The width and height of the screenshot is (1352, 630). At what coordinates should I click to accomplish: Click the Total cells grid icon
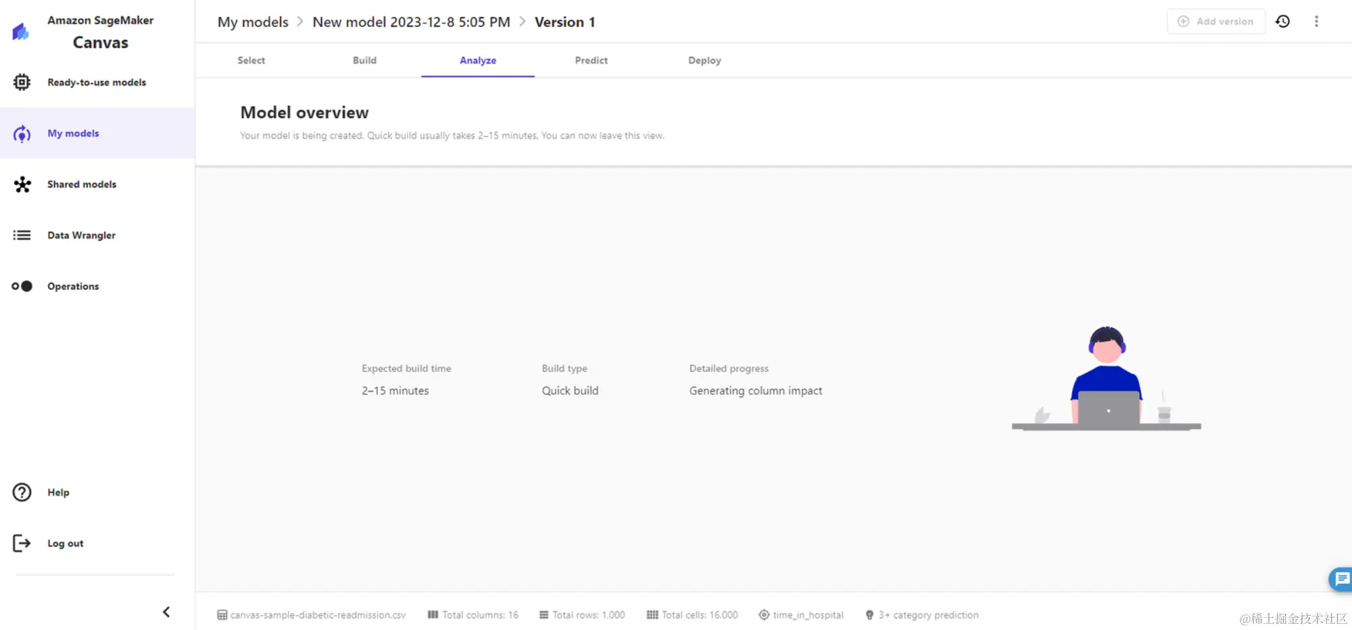(x=652, y=615)
